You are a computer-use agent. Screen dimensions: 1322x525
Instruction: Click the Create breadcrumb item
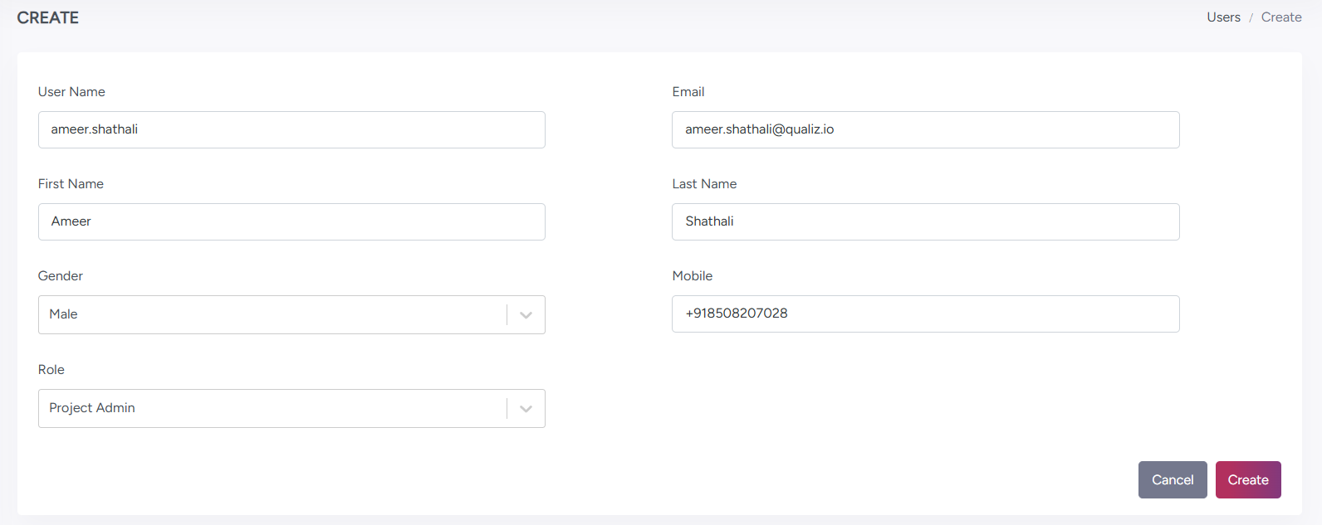pyautogui.click(x=1280, y=17)
